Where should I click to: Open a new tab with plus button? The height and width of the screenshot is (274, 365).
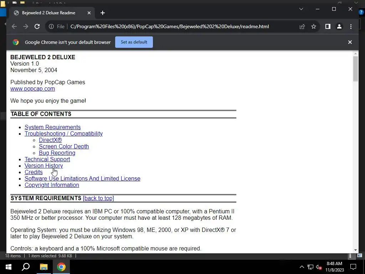pos(103,13)
